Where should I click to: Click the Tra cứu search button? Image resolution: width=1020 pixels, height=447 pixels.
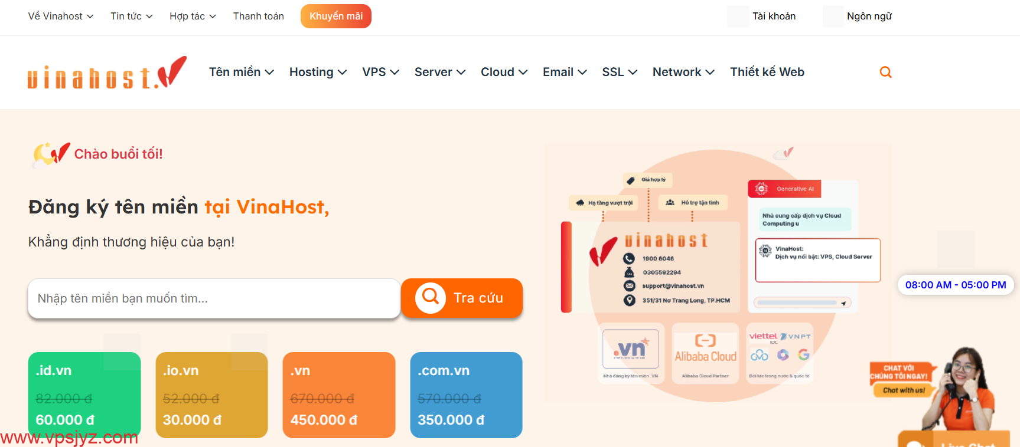(x=462, y=298)
